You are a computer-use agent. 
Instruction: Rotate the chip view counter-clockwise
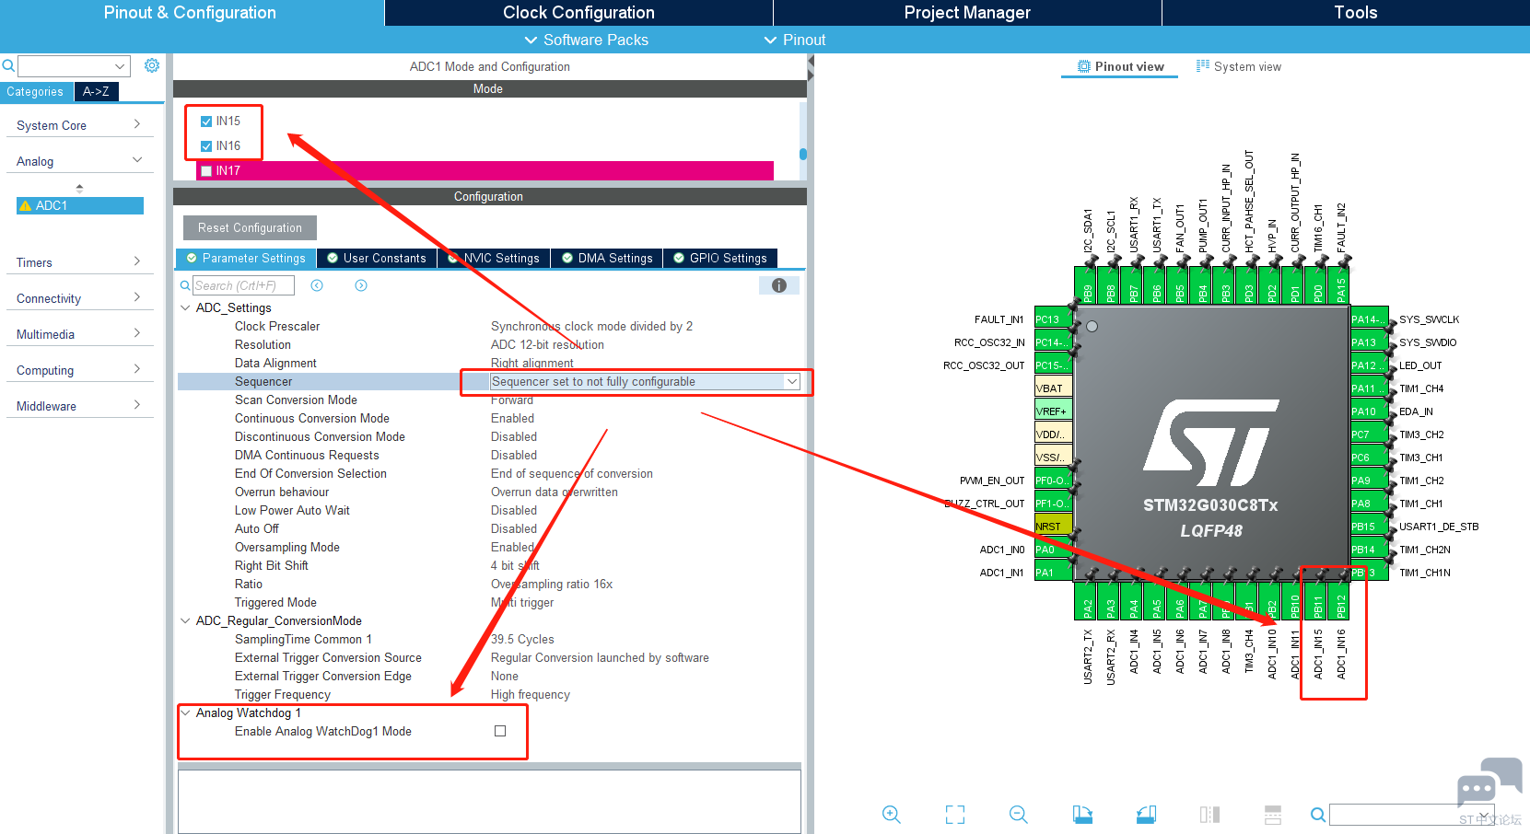[x=1146, y=815]
